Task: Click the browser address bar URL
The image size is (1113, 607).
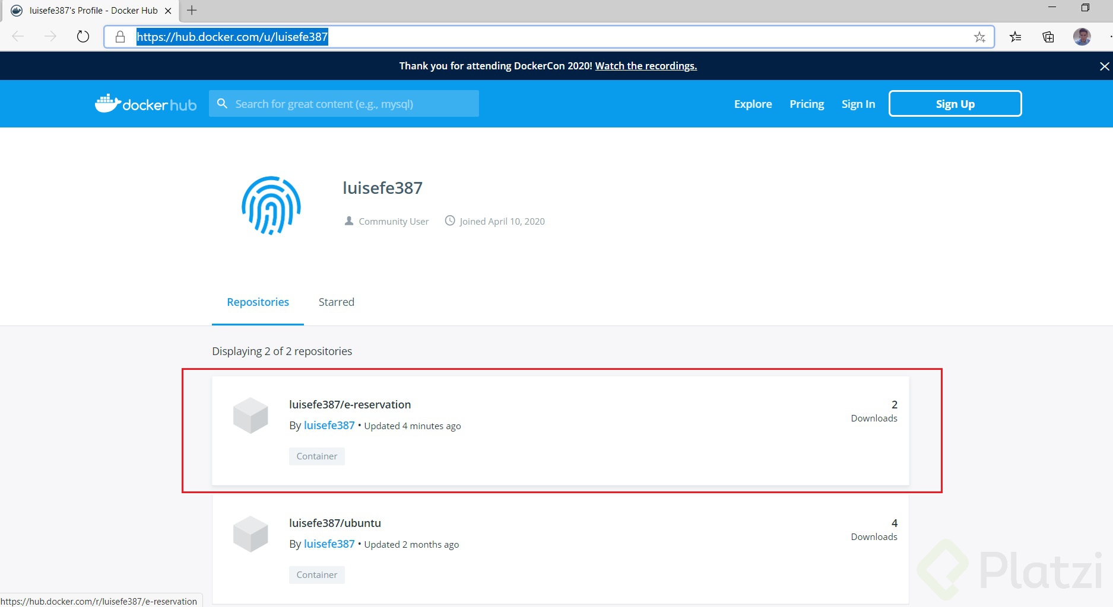Action: coord(232,37)
